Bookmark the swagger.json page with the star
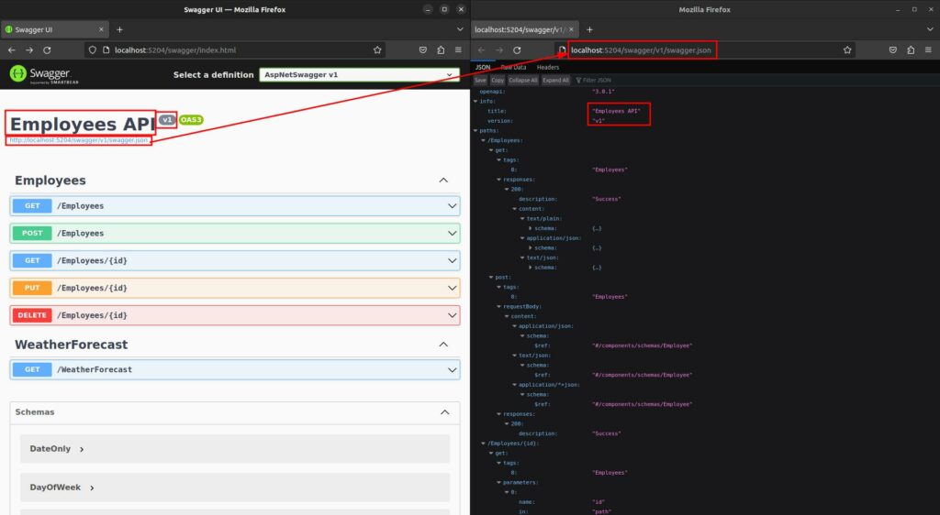 tap(847, 50)
